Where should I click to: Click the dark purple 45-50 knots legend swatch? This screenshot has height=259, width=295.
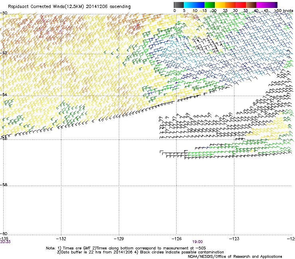tap(272, 5)
